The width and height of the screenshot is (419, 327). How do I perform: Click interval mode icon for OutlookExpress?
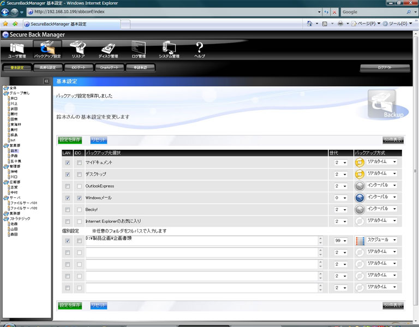pyautogui.click(x=360, y=186)
